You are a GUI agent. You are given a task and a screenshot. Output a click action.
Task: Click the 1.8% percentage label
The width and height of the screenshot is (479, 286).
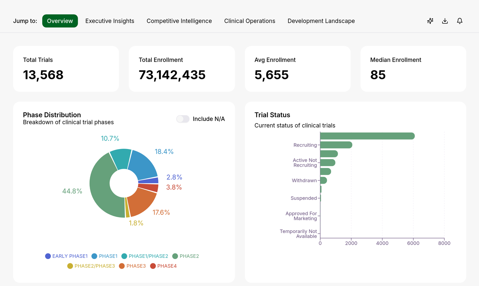pos(136,223)
